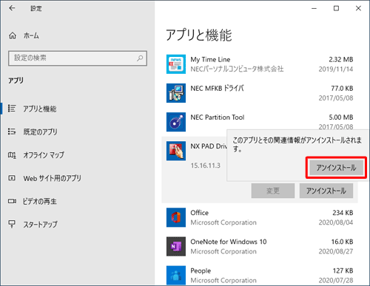Click the search magnifier icon
The height and width of the screenshot is (286, 370).
(x=140, y=58)
